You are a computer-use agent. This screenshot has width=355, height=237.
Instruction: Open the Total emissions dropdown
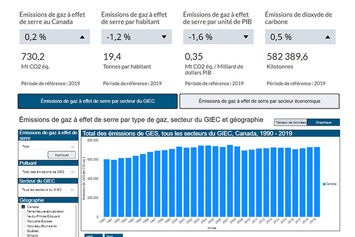[47, 146]
